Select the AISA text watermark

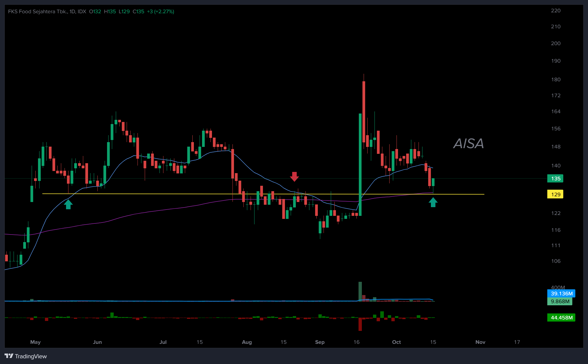(x=468, y=144)
